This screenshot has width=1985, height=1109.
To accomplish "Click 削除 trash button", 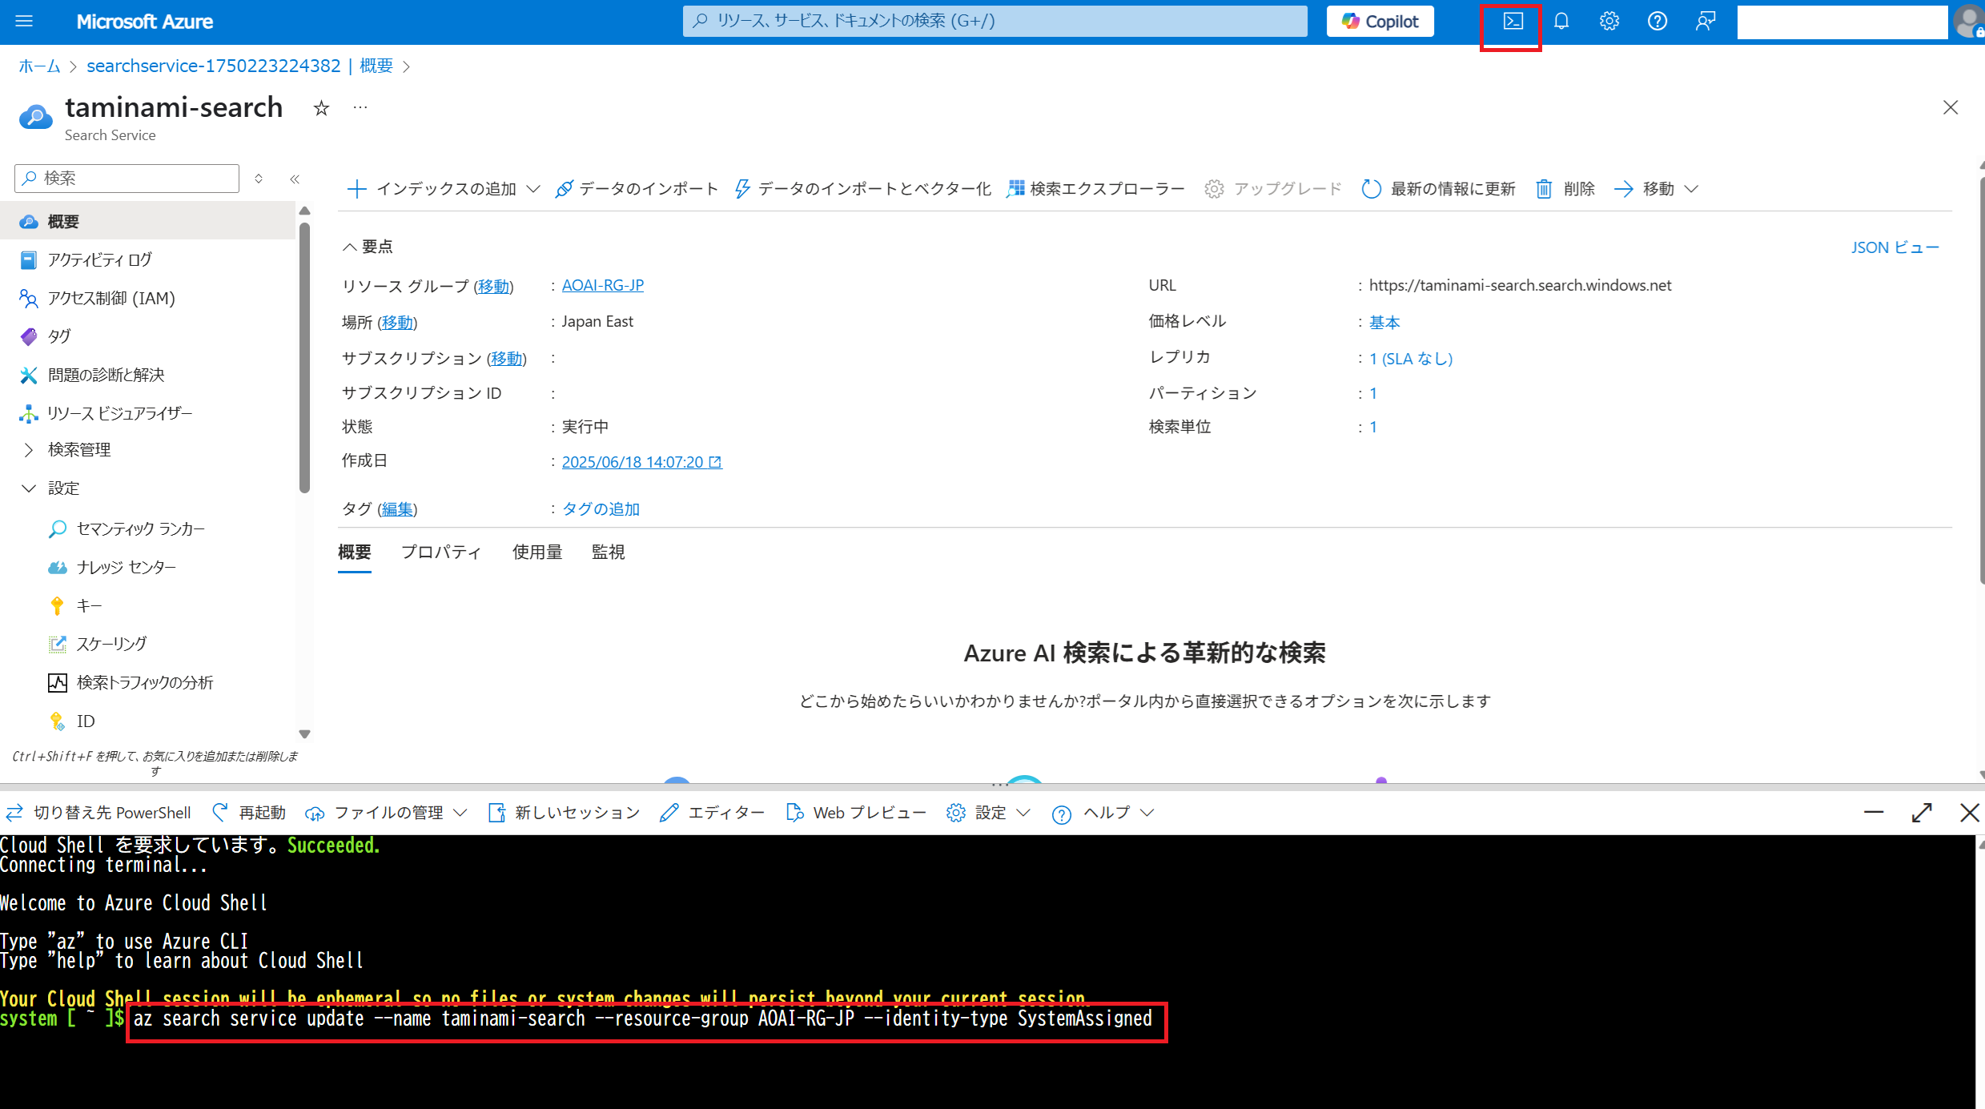I will 1565,189.
